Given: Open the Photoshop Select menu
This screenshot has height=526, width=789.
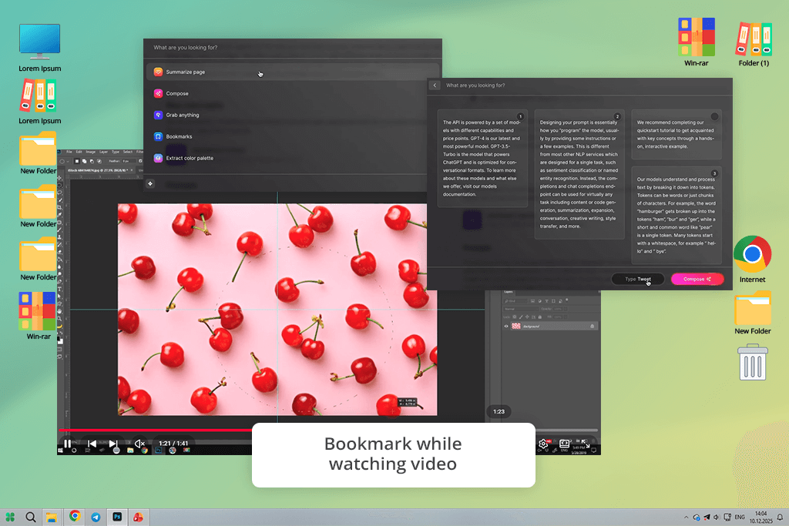Looking at the screenshot, I should coord(128,152).
